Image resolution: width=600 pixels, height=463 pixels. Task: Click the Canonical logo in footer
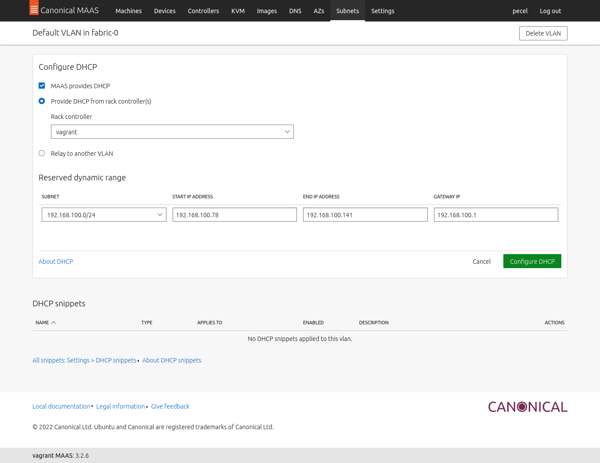528,407
